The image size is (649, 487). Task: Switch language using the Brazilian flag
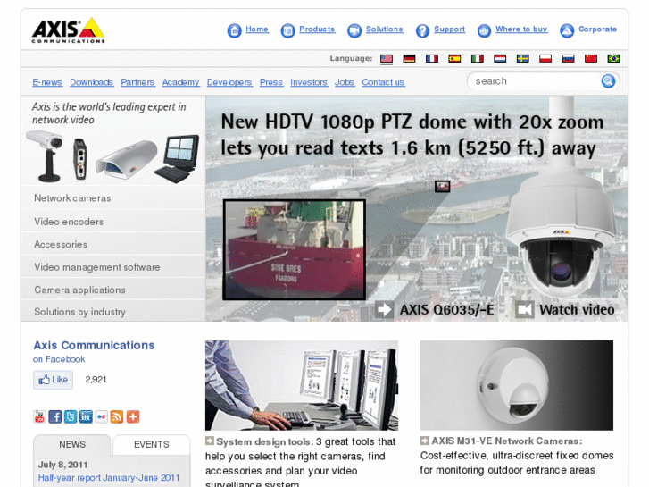(613, 58)
